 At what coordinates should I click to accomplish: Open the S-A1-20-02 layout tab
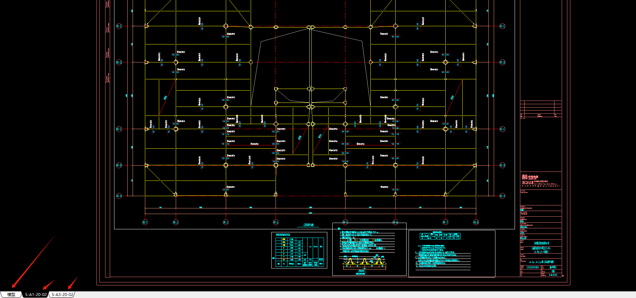tap(36, 294)
